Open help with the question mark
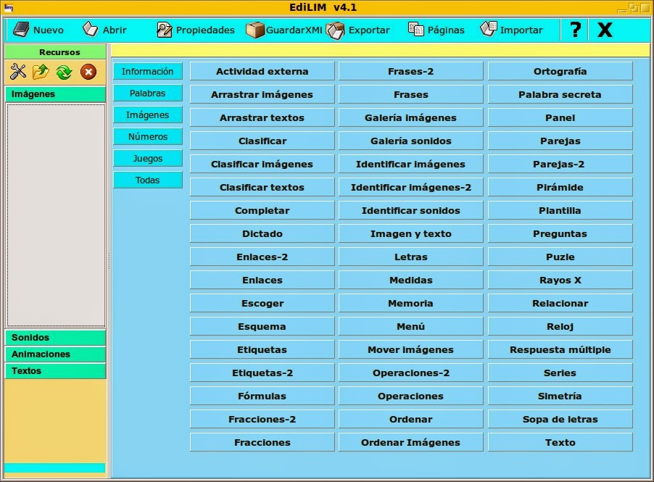Viewport: 654px width, 482px height. click(575, 30)
